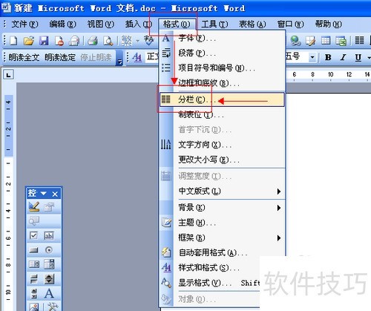Open the 编辑(E) menu
Screen dimensions: 371x311
[x=62, y=24]
